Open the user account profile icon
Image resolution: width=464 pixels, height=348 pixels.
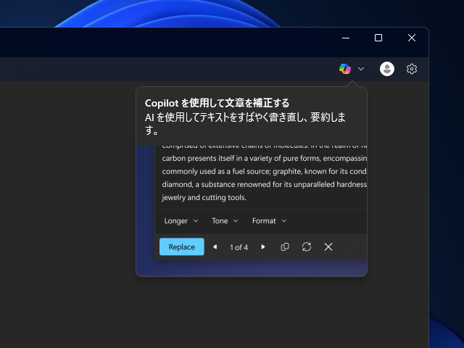click(386, 69)
